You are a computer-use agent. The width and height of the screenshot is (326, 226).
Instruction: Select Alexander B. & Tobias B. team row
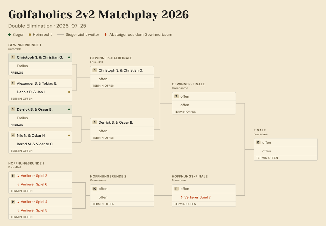40,83
